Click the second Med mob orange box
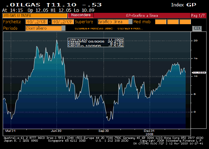The width and height of the screenshot is (209, 149). coord(173,22)
